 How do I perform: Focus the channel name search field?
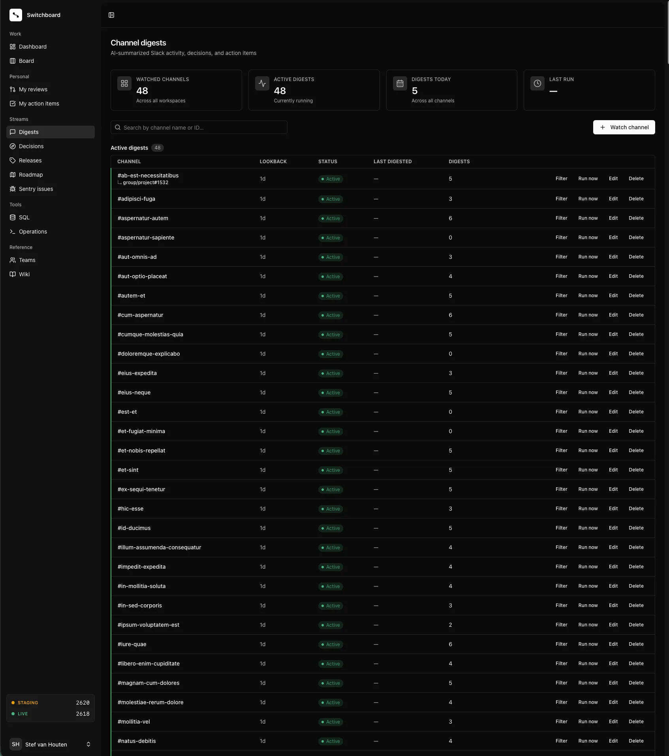(199, 127)
